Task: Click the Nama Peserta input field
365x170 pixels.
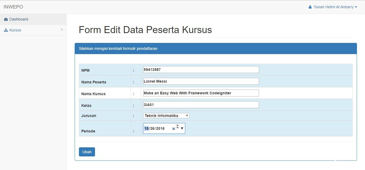Action: tap(200, 81)
